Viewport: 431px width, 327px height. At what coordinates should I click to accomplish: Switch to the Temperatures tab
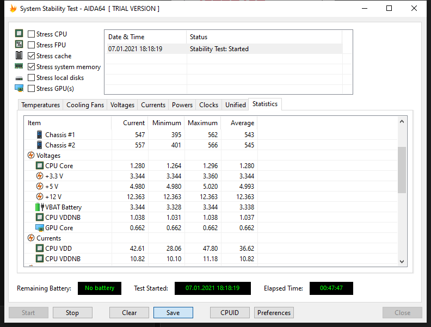(40, 105)
